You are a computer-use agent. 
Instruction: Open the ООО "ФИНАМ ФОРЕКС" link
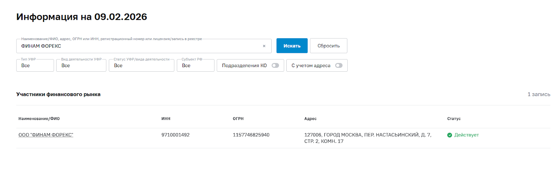(46, 135)
